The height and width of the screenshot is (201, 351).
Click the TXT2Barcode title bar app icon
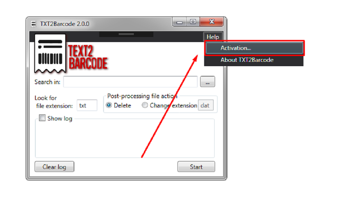[33, 24]
